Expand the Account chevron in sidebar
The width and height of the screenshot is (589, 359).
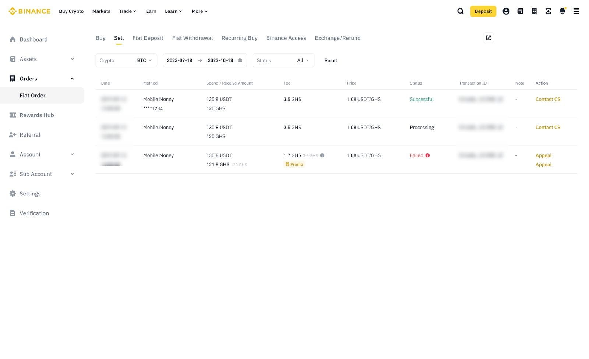(72, 154)
